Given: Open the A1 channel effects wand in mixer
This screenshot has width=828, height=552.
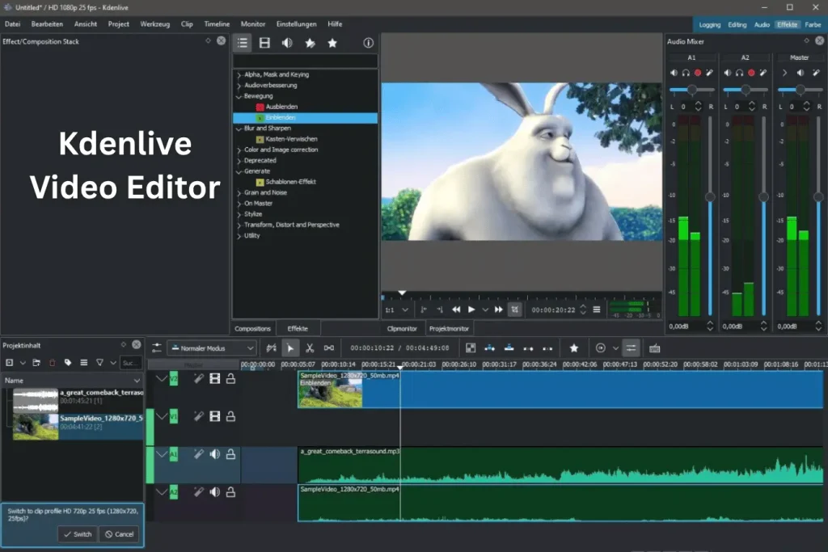Looking at the screenshot, I should point(710,73).
